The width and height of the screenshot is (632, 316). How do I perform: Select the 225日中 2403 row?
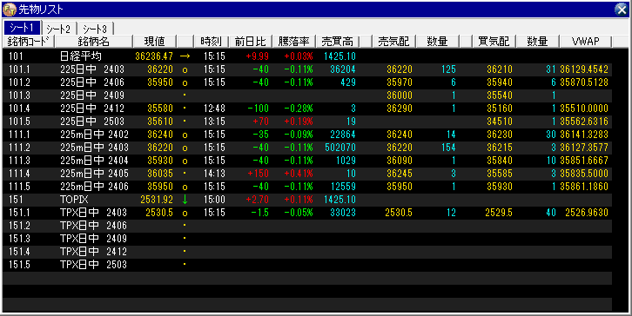pyautogui.click(x=307, y=69)
